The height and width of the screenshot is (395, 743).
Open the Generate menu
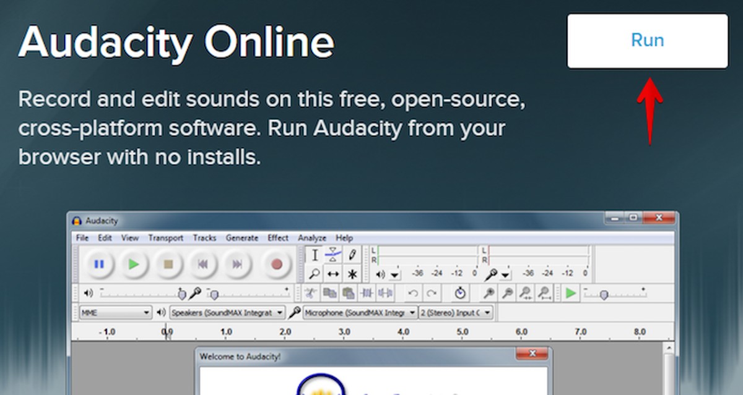click(x=241, y=237)
